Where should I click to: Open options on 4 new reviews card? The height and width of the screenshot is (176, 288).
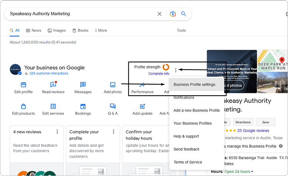(57, 132)
